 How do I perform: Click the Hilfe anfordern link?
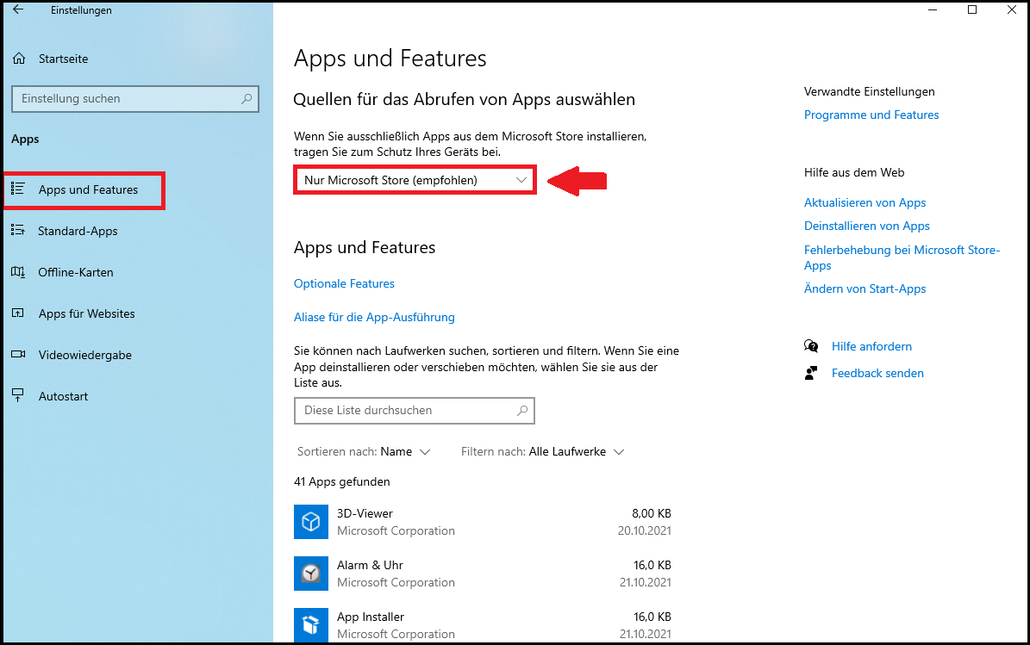871,346
